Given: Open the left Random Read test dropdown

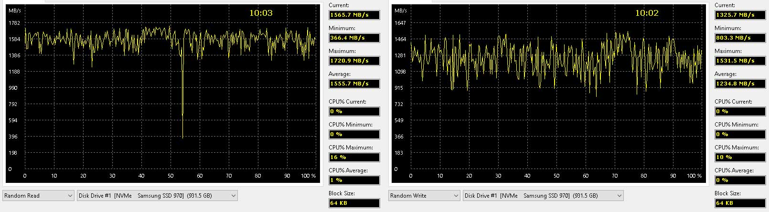Looking at the screenshot, I should pos(39,196).
